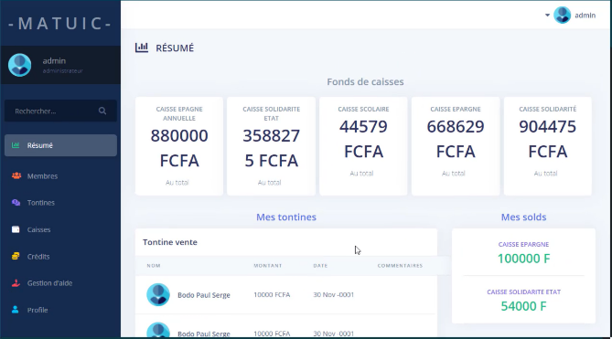The height and width of the screenshot is (339, 612).
Task: Click the top-right admin avatar
Action: (563, 16)
